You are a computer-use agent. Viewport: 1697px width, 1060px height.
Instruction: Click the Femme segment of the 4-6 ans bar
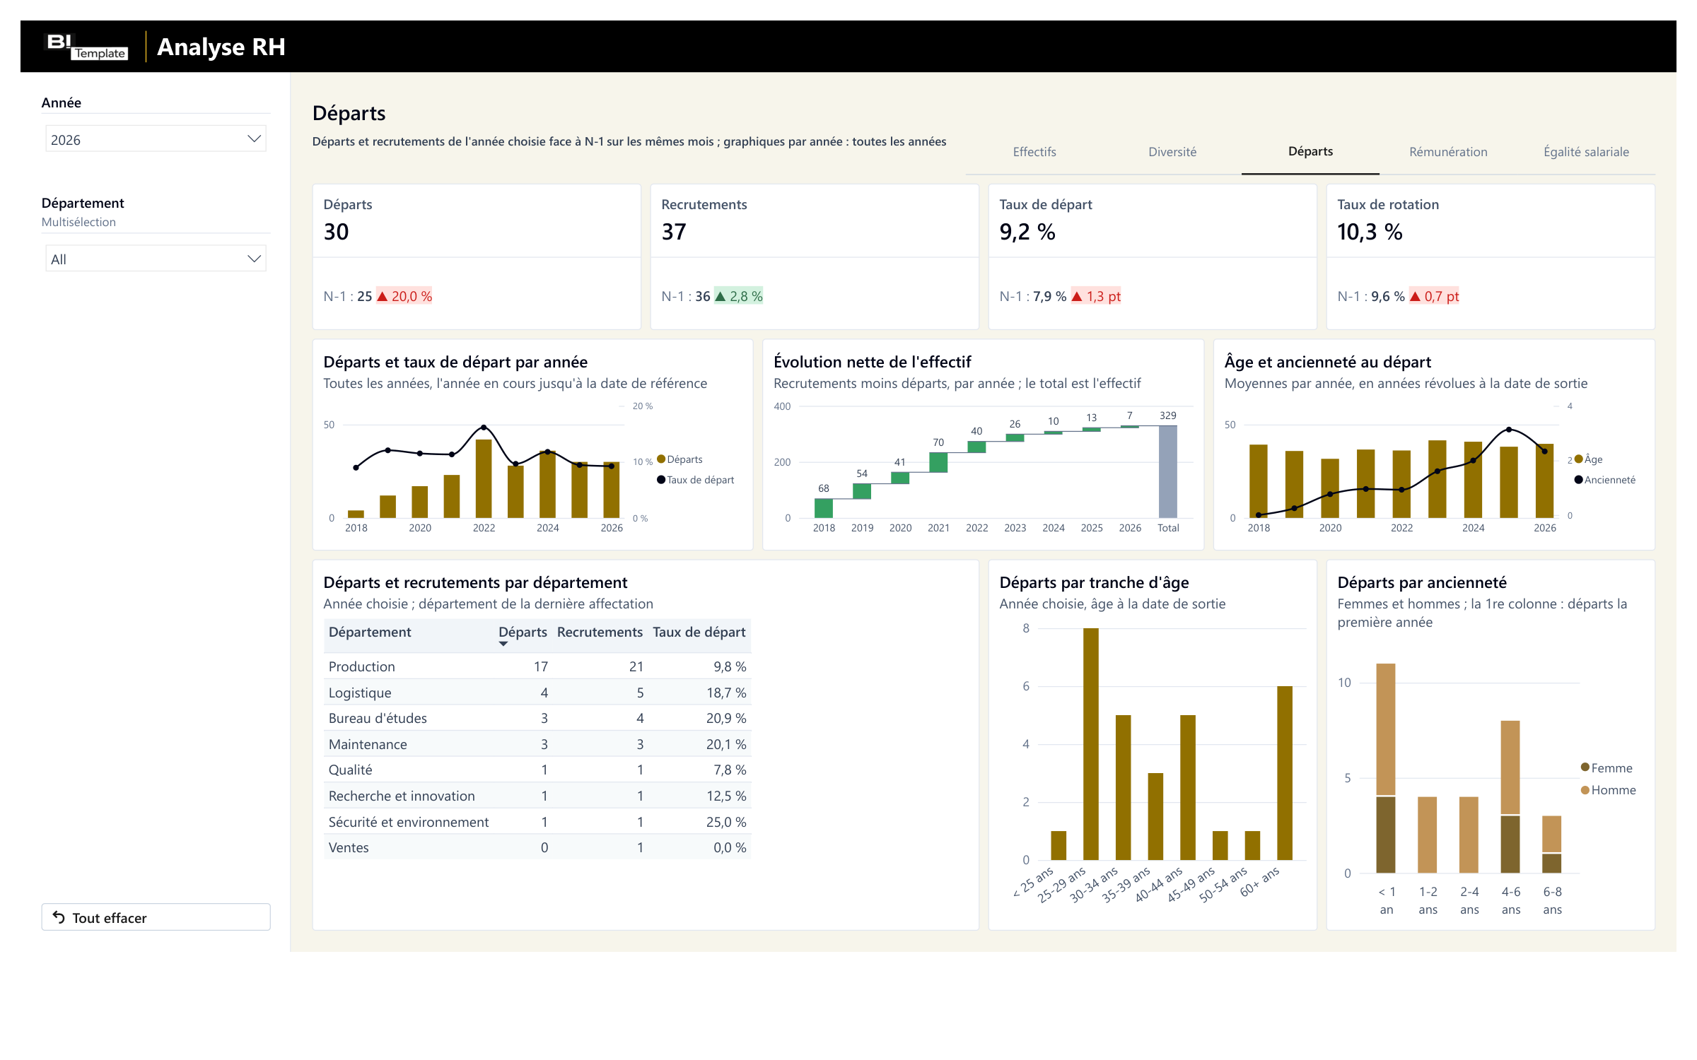click(x=1510, y=844)
